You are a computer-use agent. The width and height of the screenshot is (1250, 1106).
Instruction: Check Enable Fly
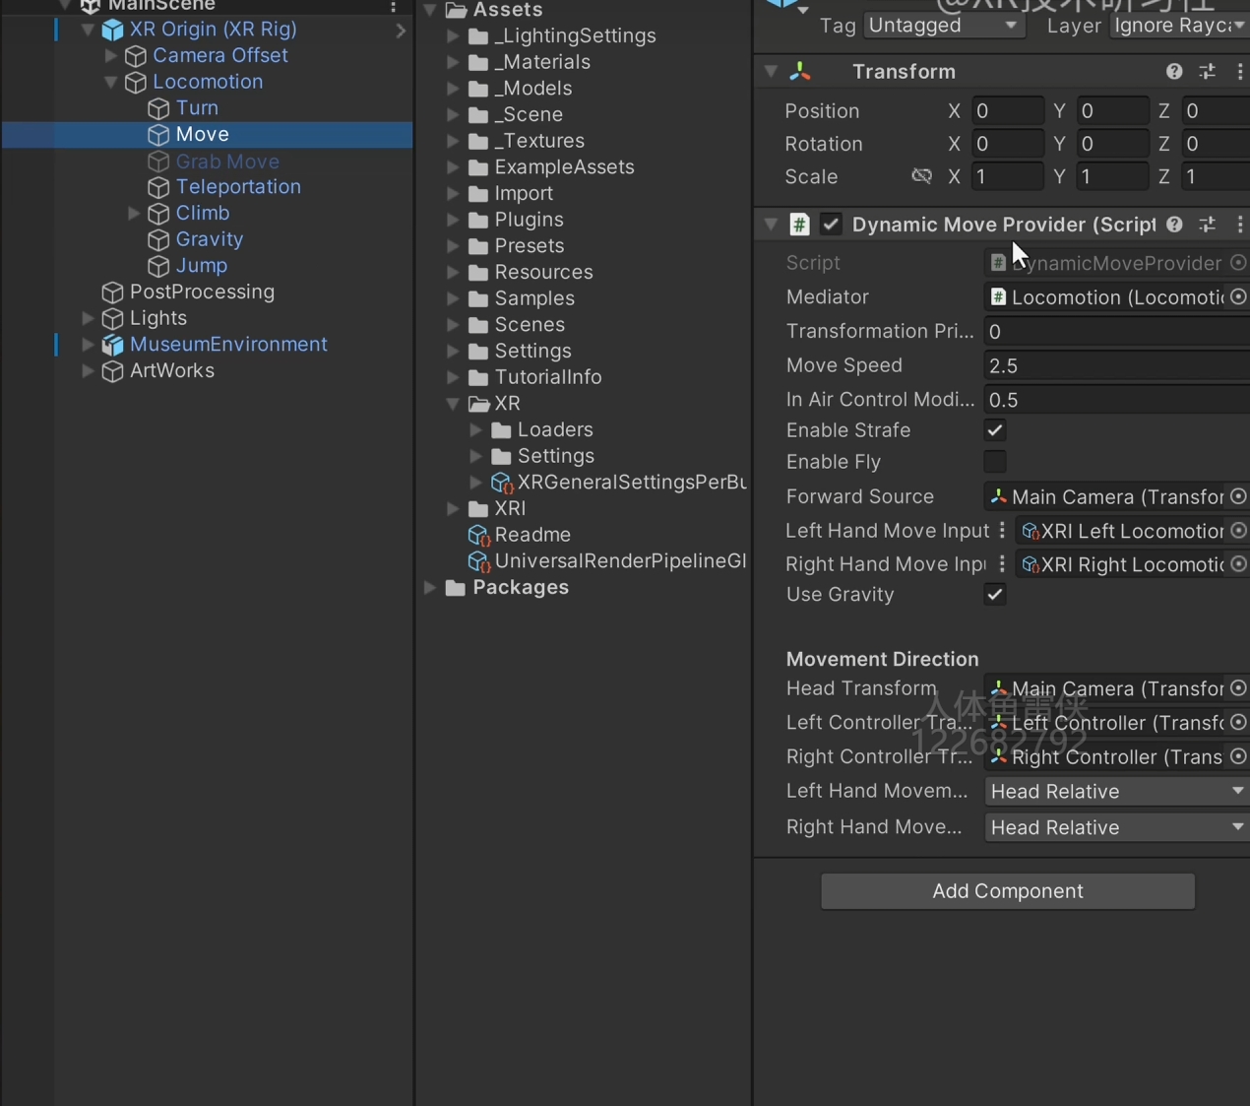tap(995, 461)
